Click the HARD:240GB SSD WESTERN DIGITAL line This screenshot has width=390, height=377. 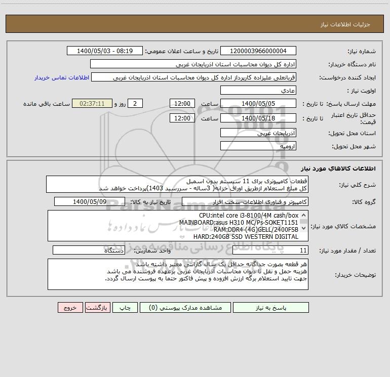[x=246, y=237]
